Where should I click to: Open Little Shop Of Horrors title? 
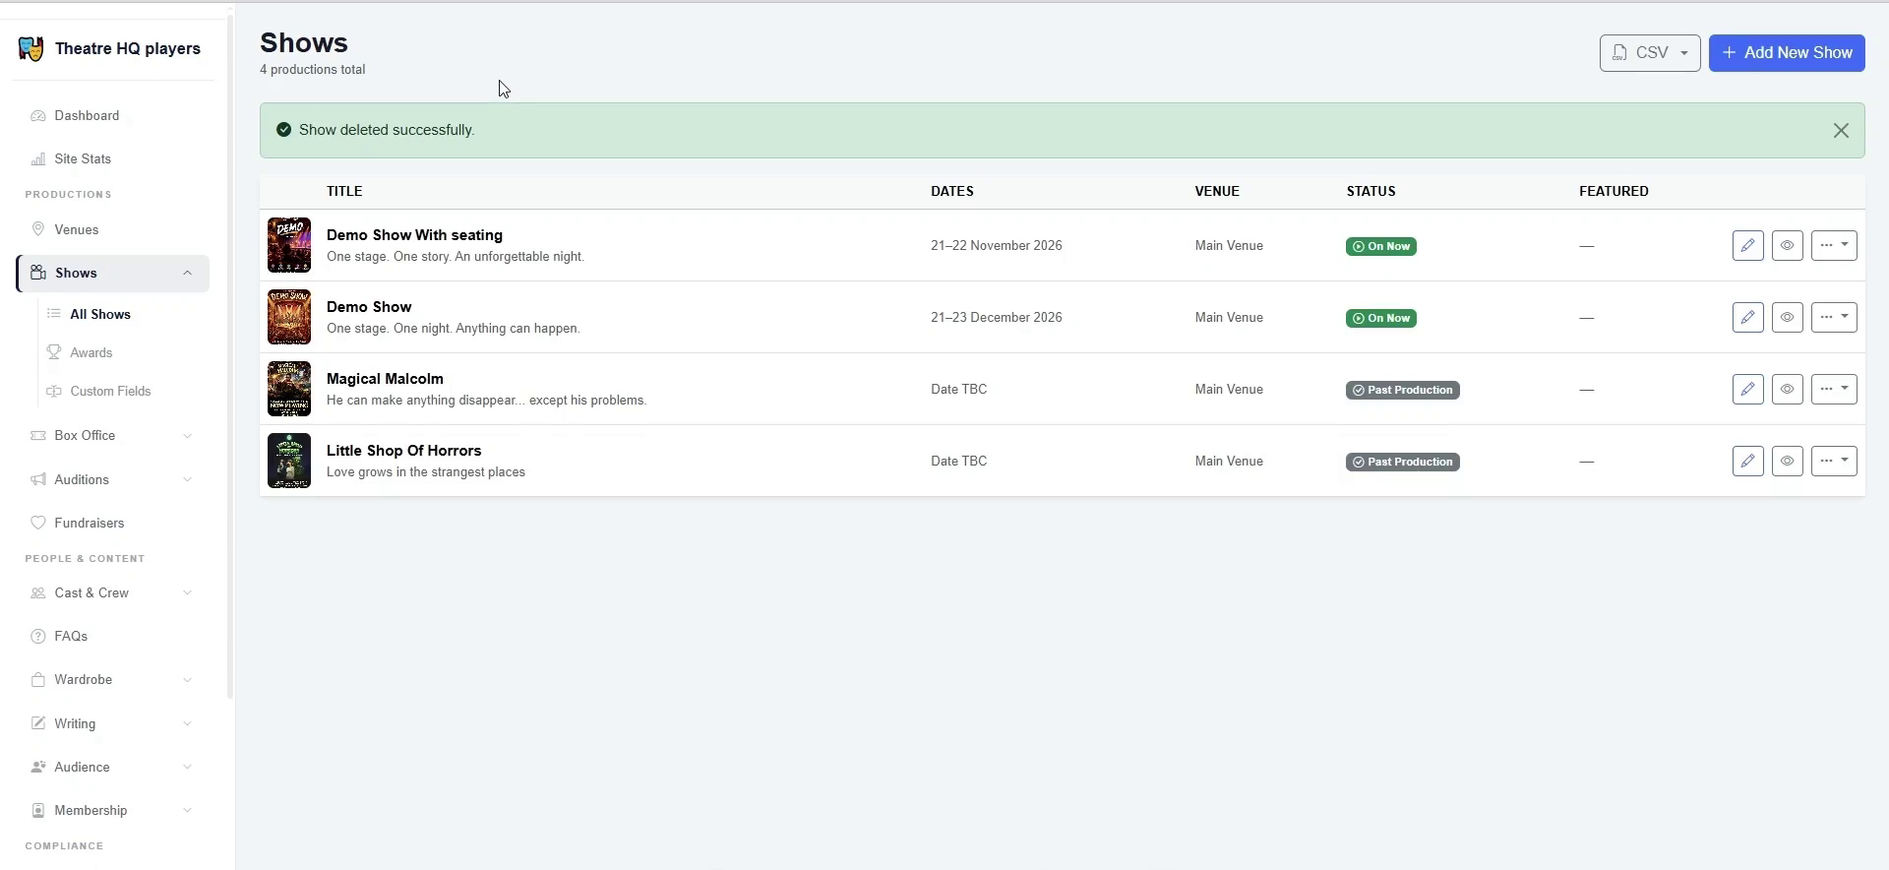tap(403, 451)
